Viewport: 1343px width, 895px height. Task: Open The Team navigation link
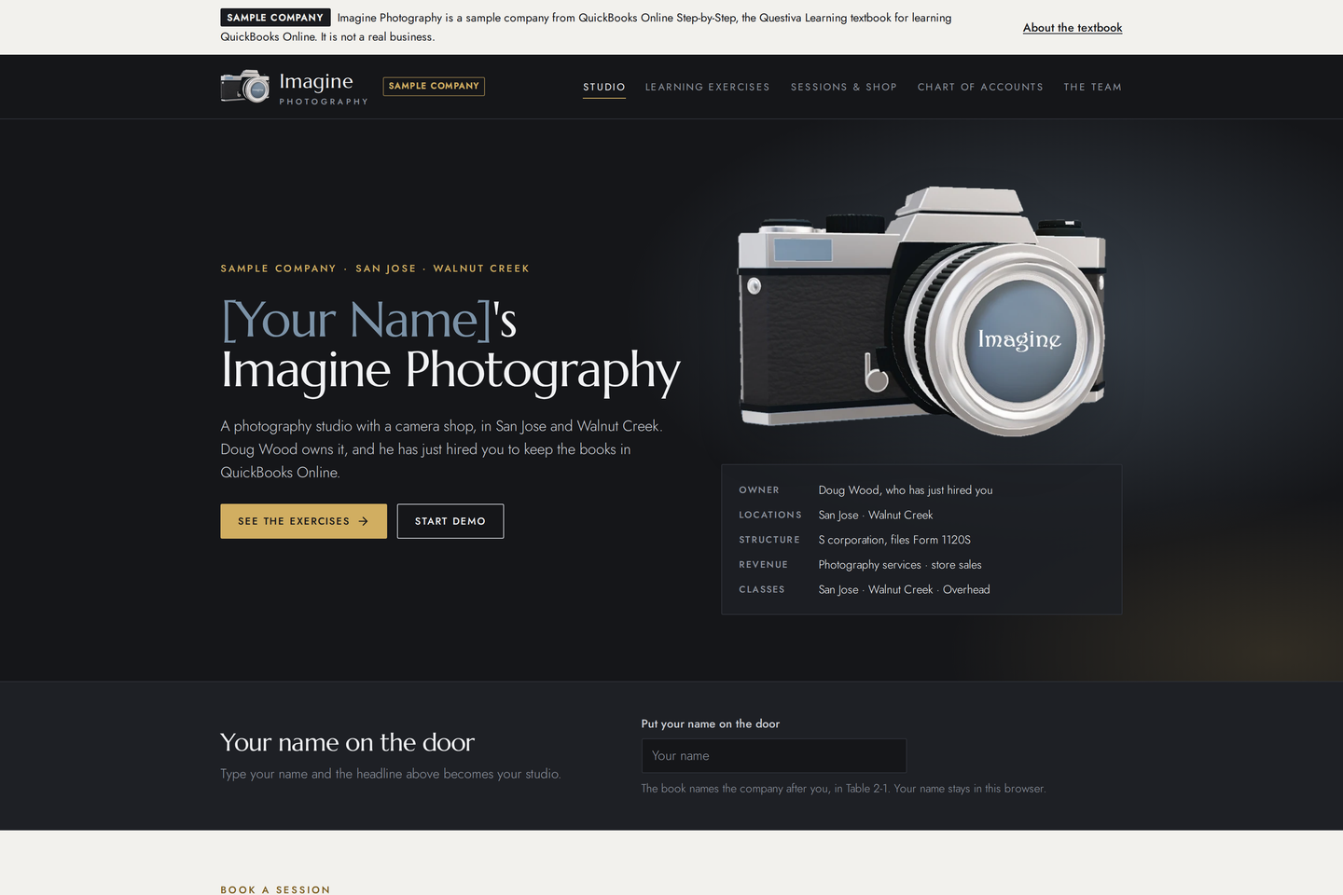[x=1093, y=87]
